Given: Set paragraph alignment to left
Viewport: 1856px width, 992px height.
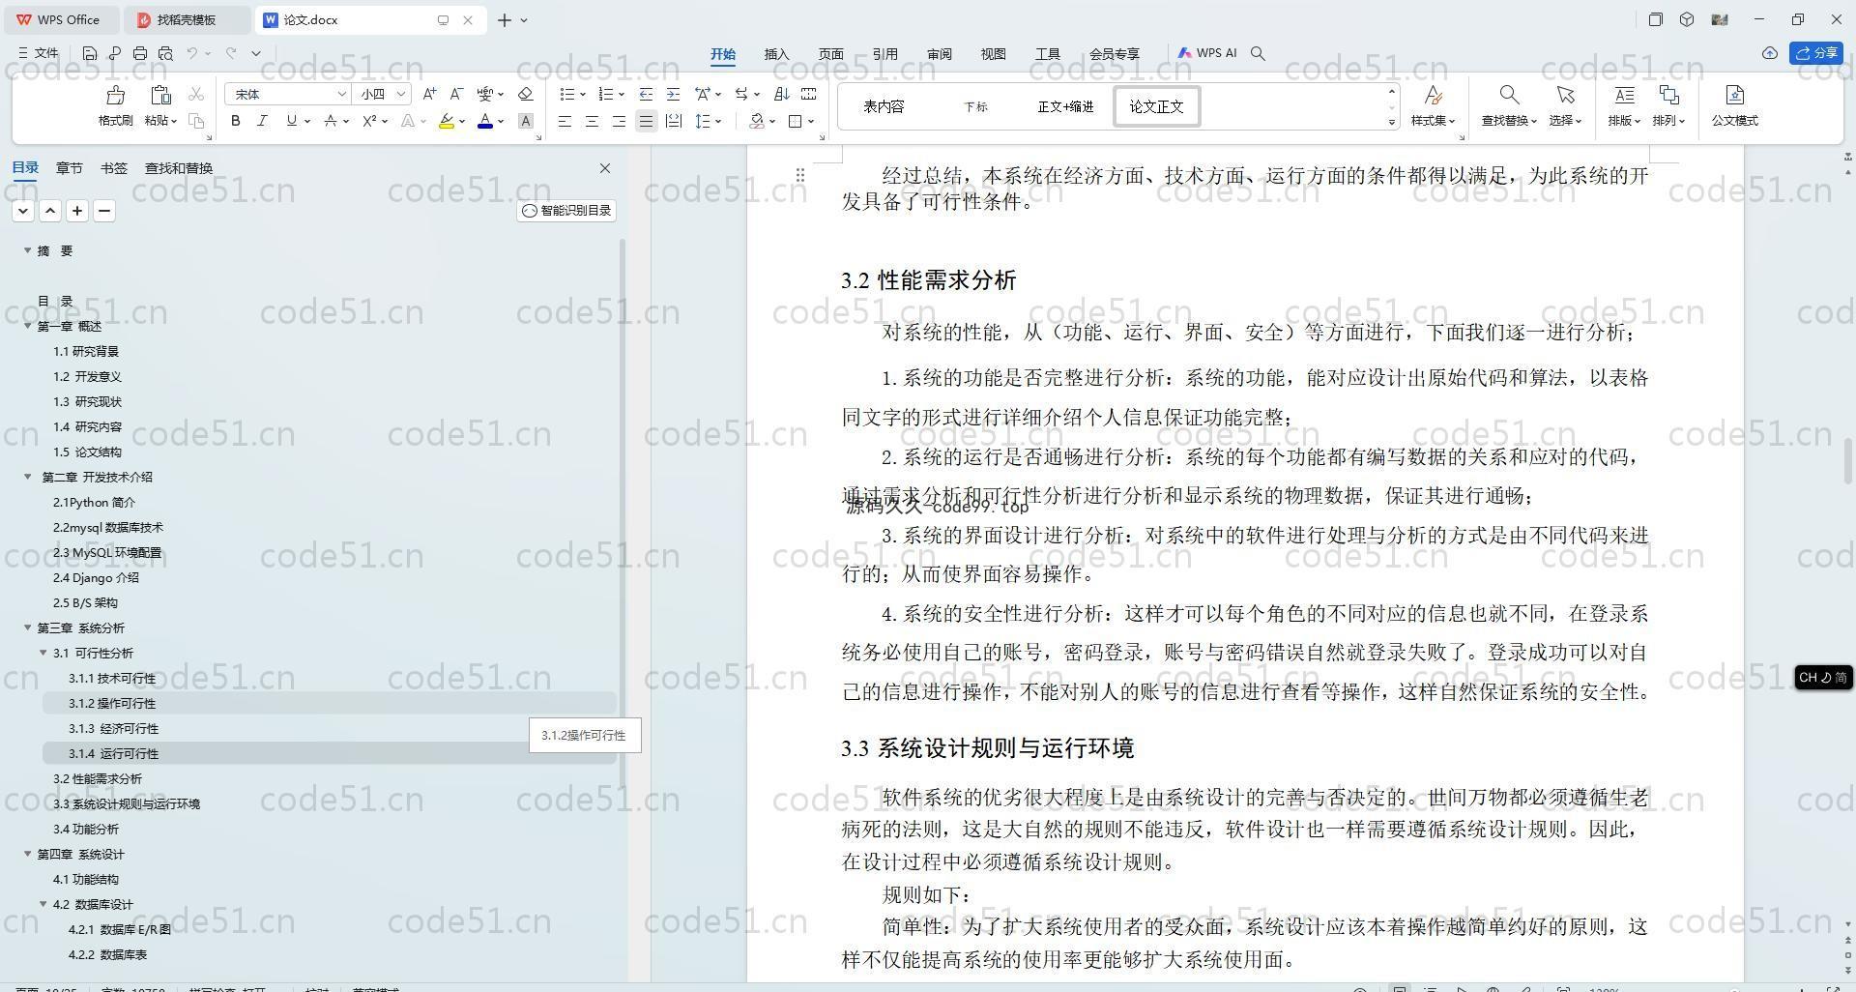Looking at the screenshot, I should pyautogui.click(x=565, y=121).
